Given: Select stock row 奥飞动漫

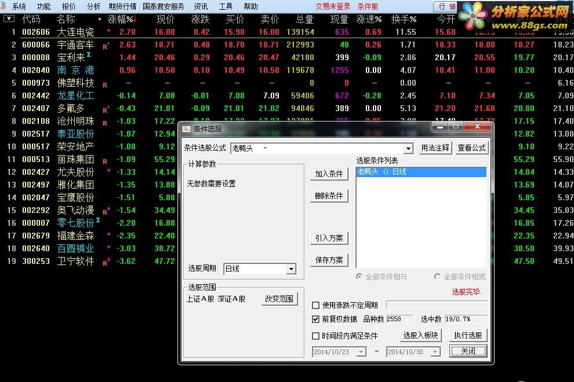Looking at the screenshot, I should coord(89,210).
